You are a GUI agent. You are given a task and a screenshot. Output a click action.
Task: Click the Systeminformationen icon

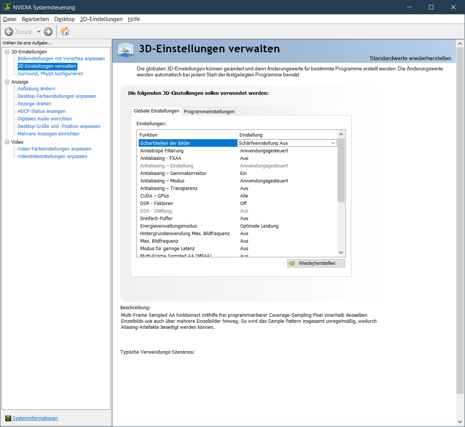pos(8,418)
